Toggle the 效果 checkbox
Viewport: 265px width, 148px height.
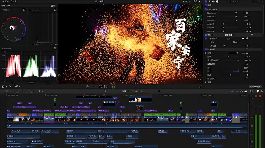[x=206, y=5]
